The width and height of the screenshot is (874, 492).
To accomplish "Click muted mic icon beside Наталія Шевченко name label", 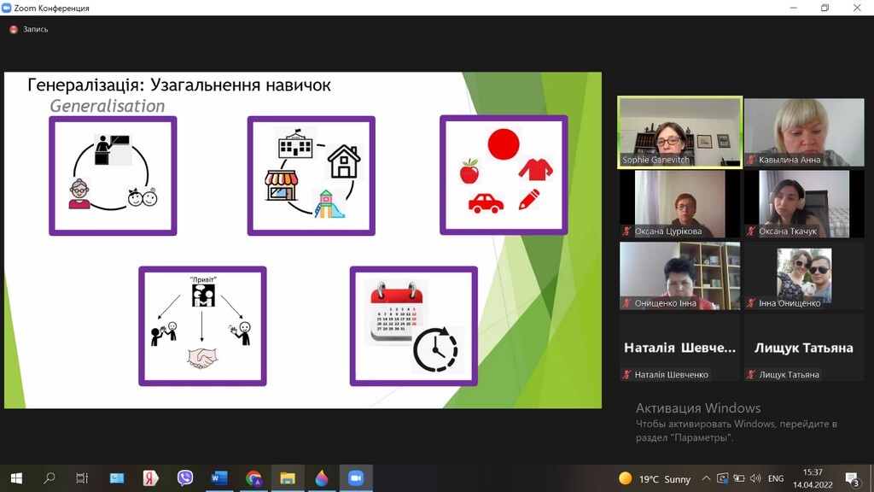I will pos(626,374).
